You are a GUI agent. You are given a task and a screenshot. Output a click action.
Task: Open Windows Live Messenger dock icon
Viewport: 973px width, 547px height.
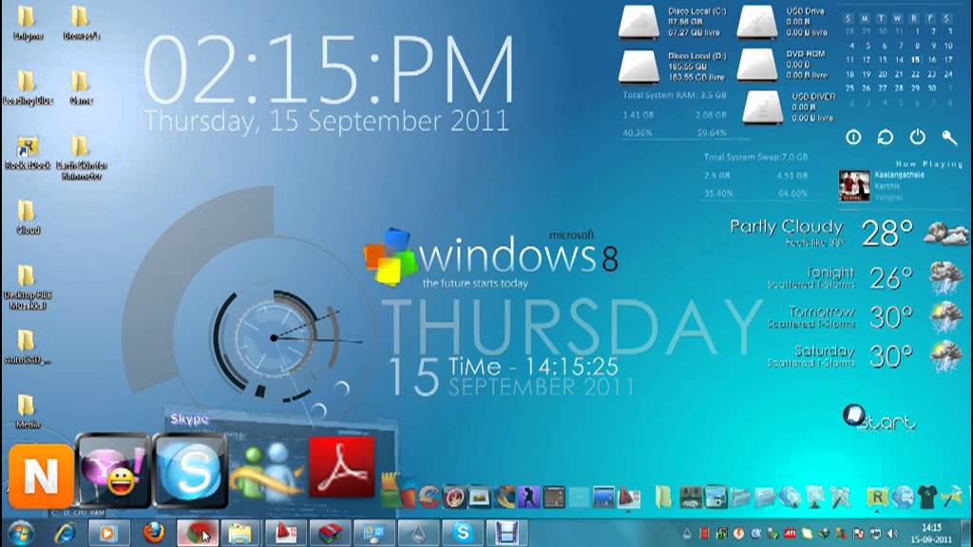[x=267, y=473]
